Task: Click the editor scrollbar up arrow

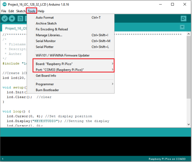Action: coord(188,34)
